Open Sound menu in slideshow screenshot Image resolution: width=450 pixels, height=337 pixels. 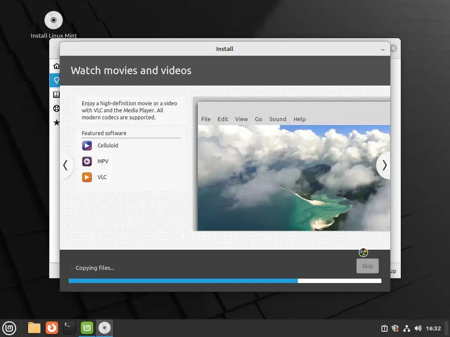[x=278, y=119]
